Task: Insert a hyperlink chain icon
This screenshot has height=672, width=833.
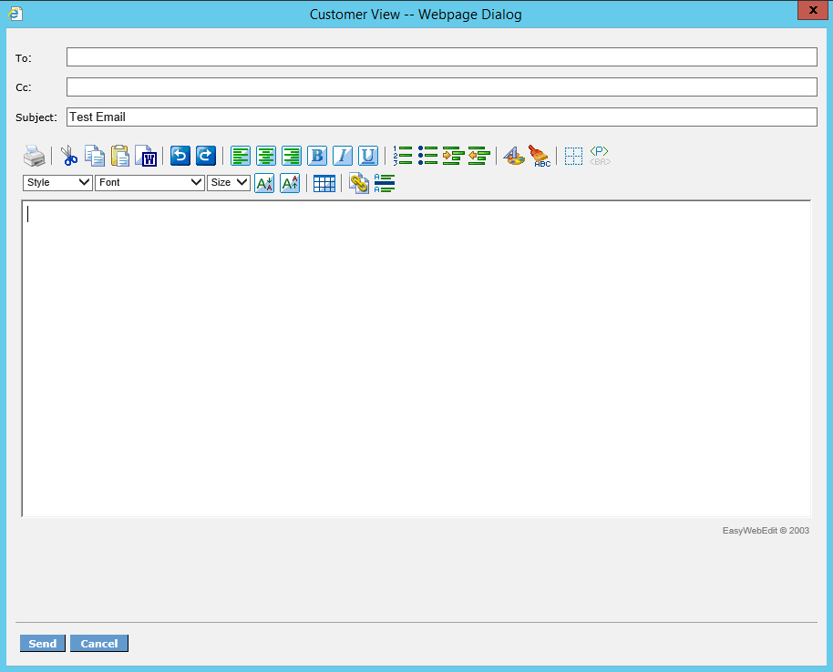Action: pos(359,183)
